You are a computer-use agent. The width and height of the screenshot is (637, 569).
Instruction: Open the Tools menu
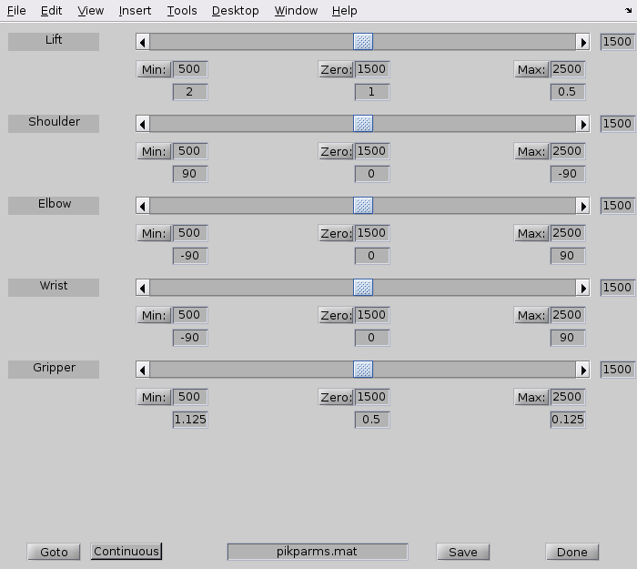point(182,11)
